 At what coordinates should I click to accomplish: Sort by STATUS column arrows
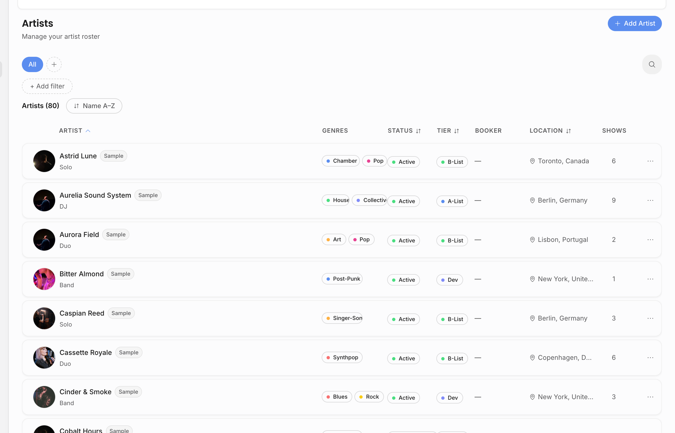pos(418,131)
